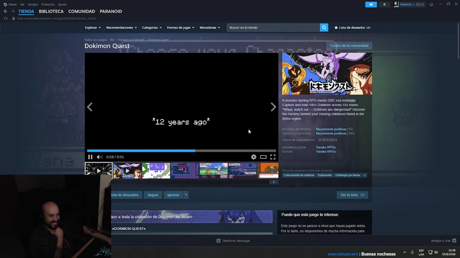Open the developer link Yanako RPGs
460x258 pixels.
point(326,147)
